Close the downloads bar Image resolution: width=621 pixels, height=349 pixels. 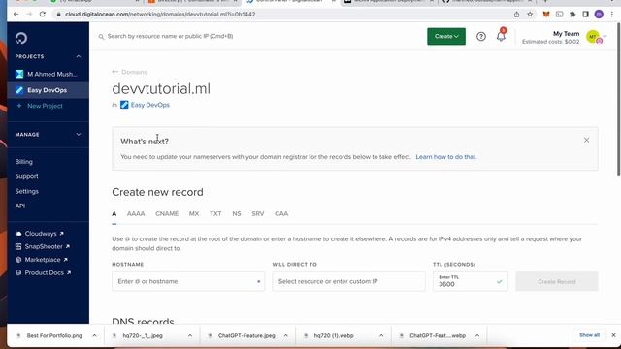click(613, 335)
